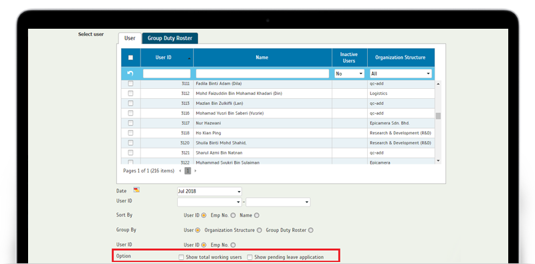This screenshot has height=264, width=535.
Task: Click Logistics organization cell
Action: coord(401,93)
